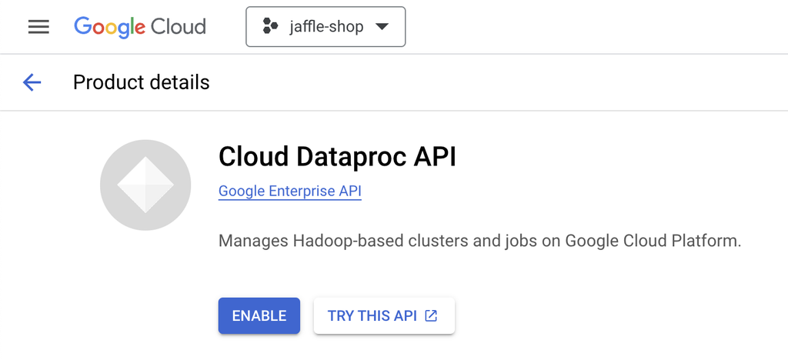The height and width of the screenshot is (360, 788).
Task: Click the Product details page heading
Action: pos(142,82)
